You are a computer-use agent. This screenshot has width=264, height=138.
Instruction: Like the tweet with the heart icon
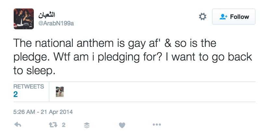coord(122,125)
